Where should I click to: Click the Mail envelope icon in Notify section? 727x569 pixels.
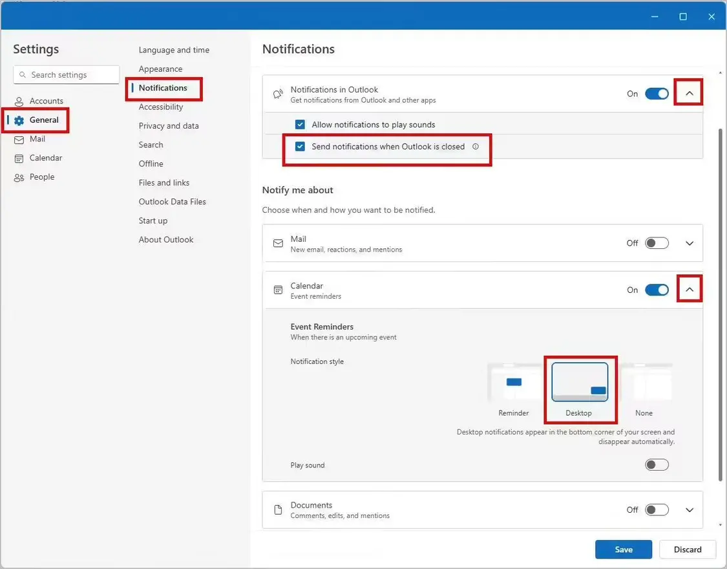(278, 244)
